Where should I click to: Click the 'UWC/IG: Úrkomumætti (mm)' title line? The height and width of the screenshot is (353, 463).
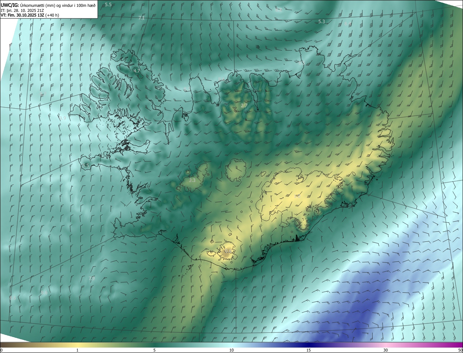[x=48, y=5]
